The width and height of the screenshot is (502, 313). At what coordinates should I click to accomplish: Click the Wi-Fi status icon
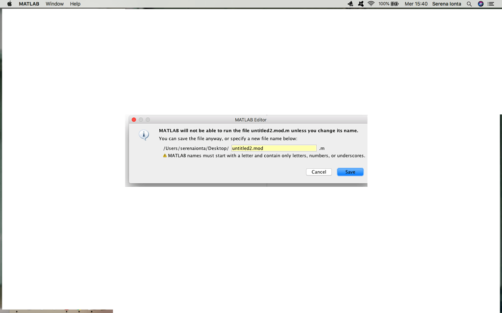tap(371, 4)
